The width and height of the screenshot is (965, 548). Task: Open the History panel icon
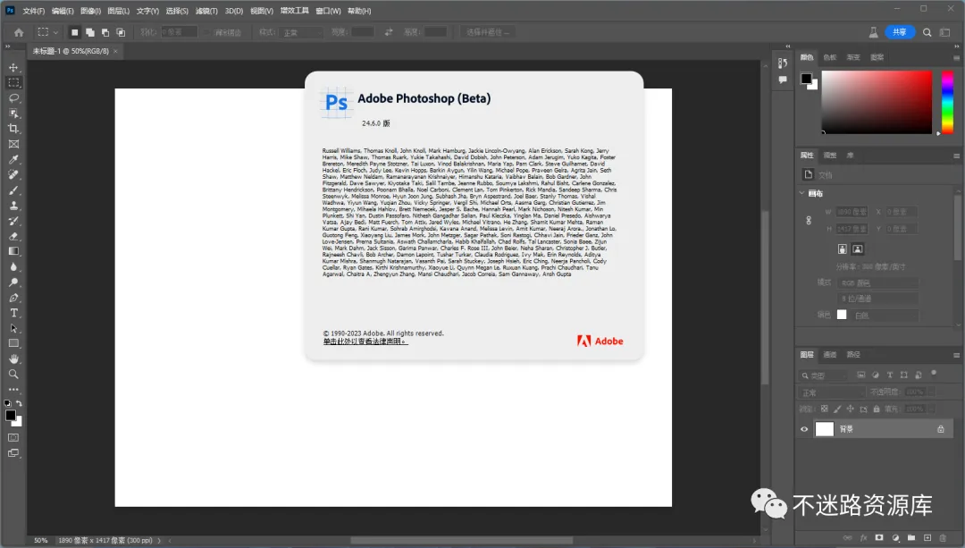(782, 63)
